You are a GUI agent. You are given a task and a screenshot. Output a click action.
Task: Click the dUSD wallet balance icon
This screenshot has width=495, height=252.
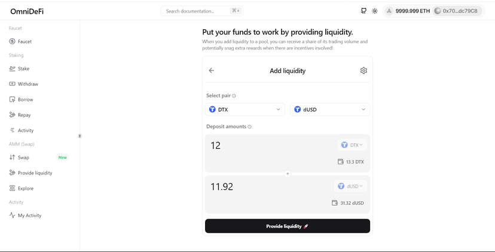pos(335,203)
